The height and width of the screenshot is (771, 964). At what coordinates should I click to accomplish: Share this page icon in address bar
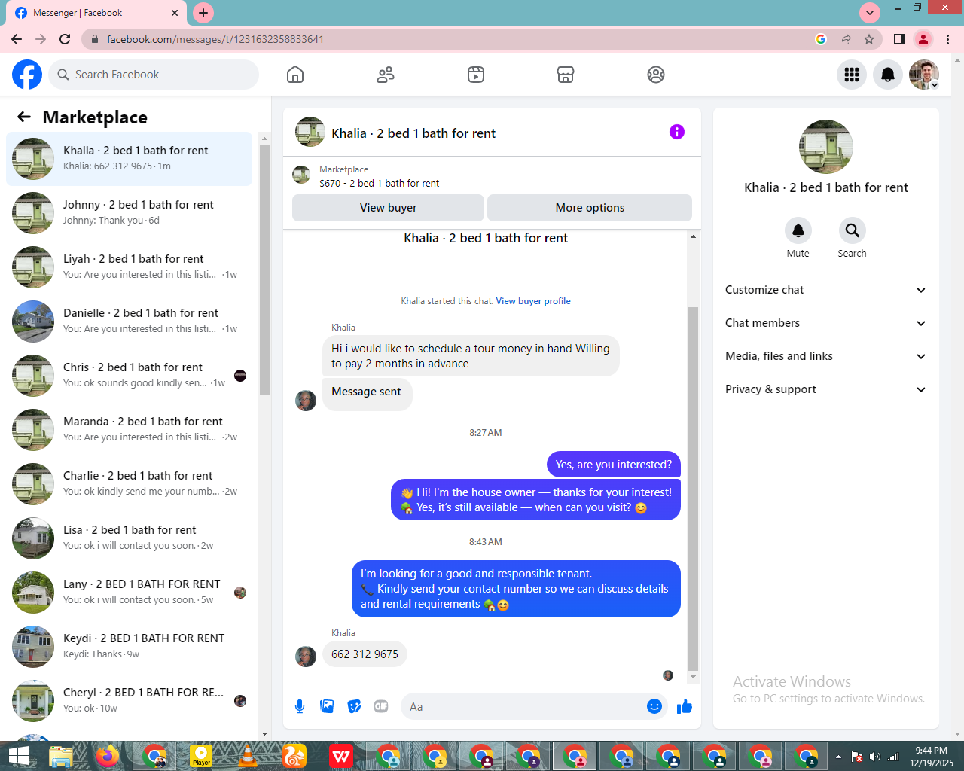click(845, 39)
